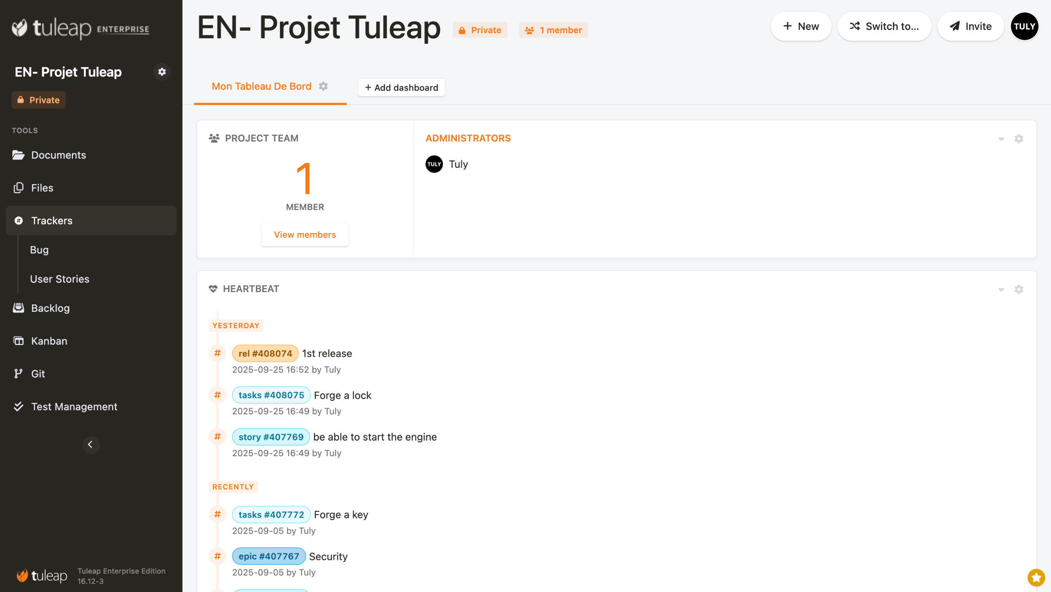The width and height of the screenshot is (1051, 592).
Task: Open Git from sidebar
Action: point(38,374)
